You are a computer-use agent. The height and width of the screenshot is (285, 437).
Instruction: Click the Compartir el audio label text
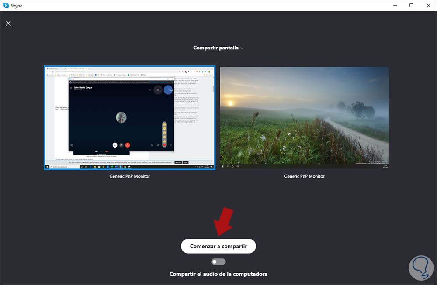coord(218,274)
